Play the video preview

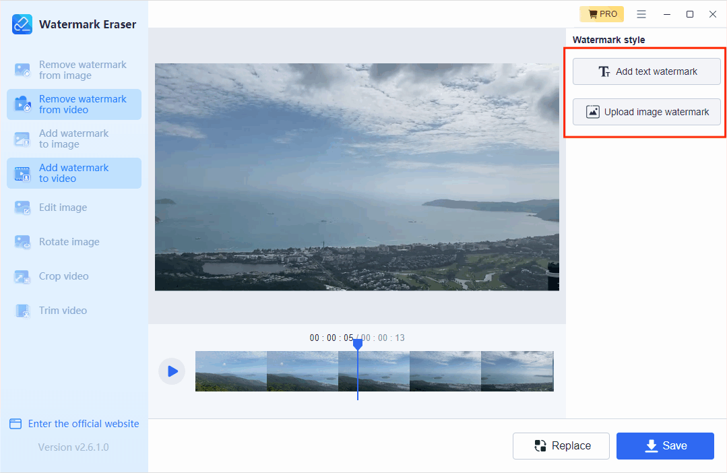pos(172,371)
